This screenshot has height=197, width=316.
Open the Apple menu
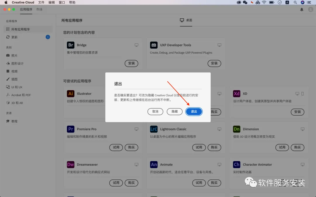(x=6, y=2)
